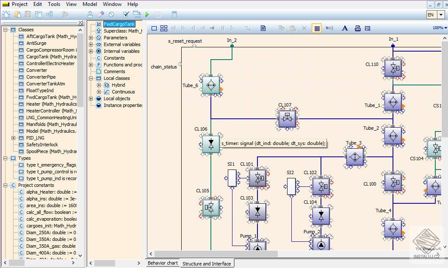Select the Constants tree item

(114, 58)
